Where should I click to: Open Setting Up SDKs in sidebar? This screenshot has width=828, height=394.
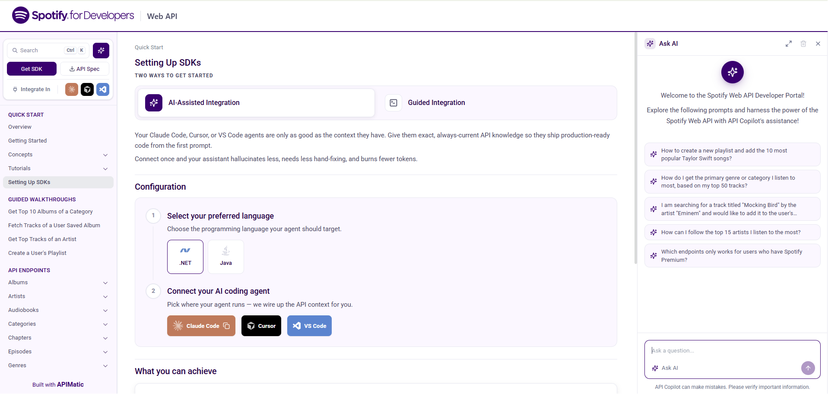(x=58, y=182)
